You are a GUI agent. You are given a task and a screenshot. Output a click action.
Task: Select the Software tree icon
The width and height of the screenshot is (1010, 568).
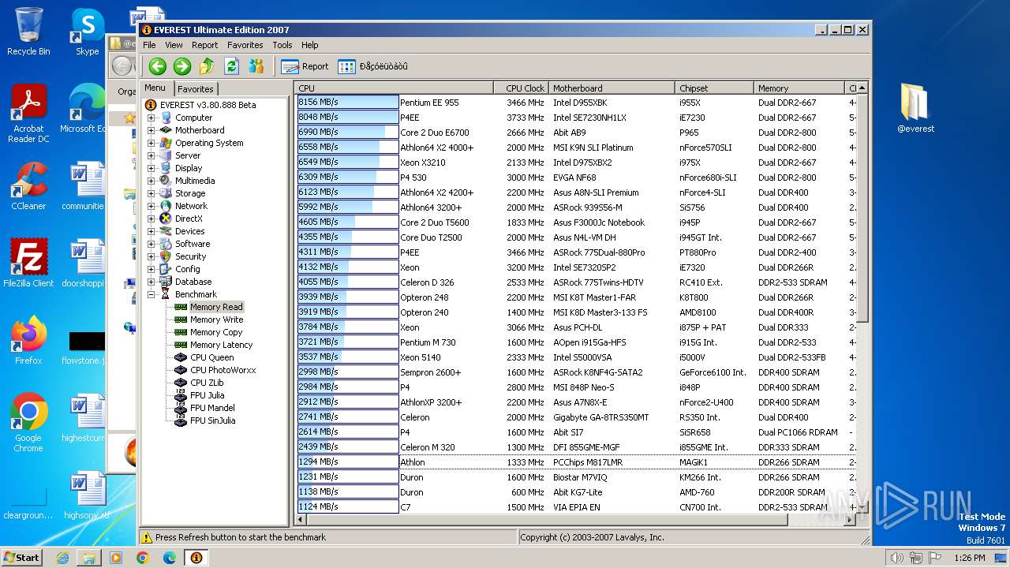click(166, 244)
